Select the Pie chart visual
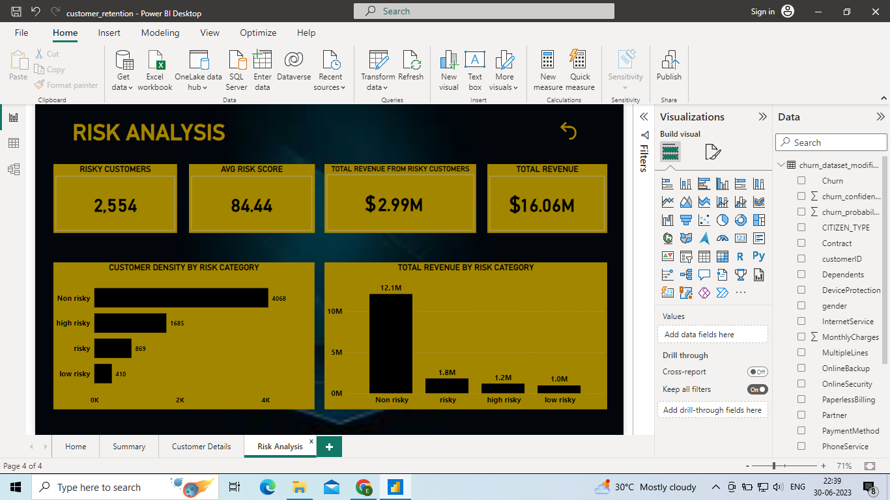Viewport: 890px width, 500px height. tap(722, 219)
